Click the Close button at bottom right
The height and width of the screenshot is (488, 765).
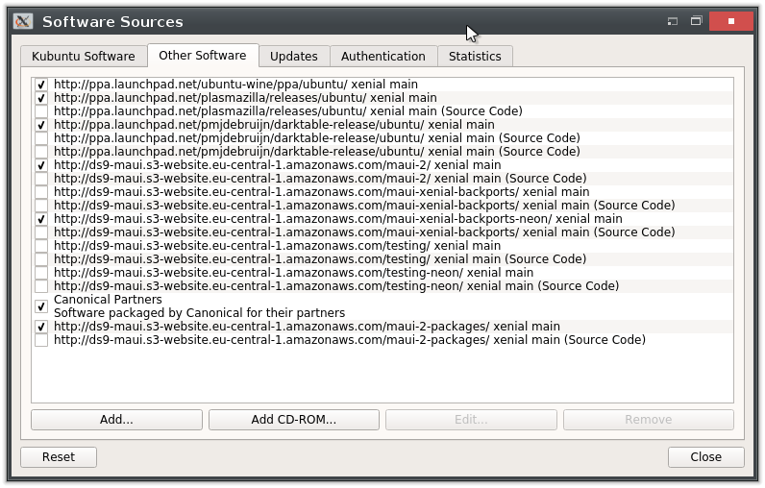705,457
